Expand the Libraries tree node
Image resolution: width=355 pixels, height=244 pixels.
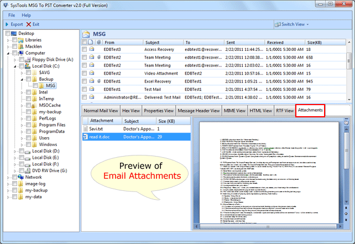pyautogui.click(x=8, y=40)
